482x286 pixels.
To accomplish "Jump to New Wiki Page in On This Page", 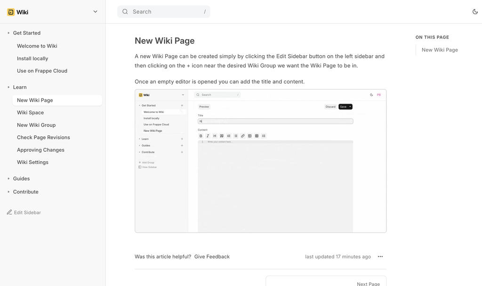I will 440,50.
